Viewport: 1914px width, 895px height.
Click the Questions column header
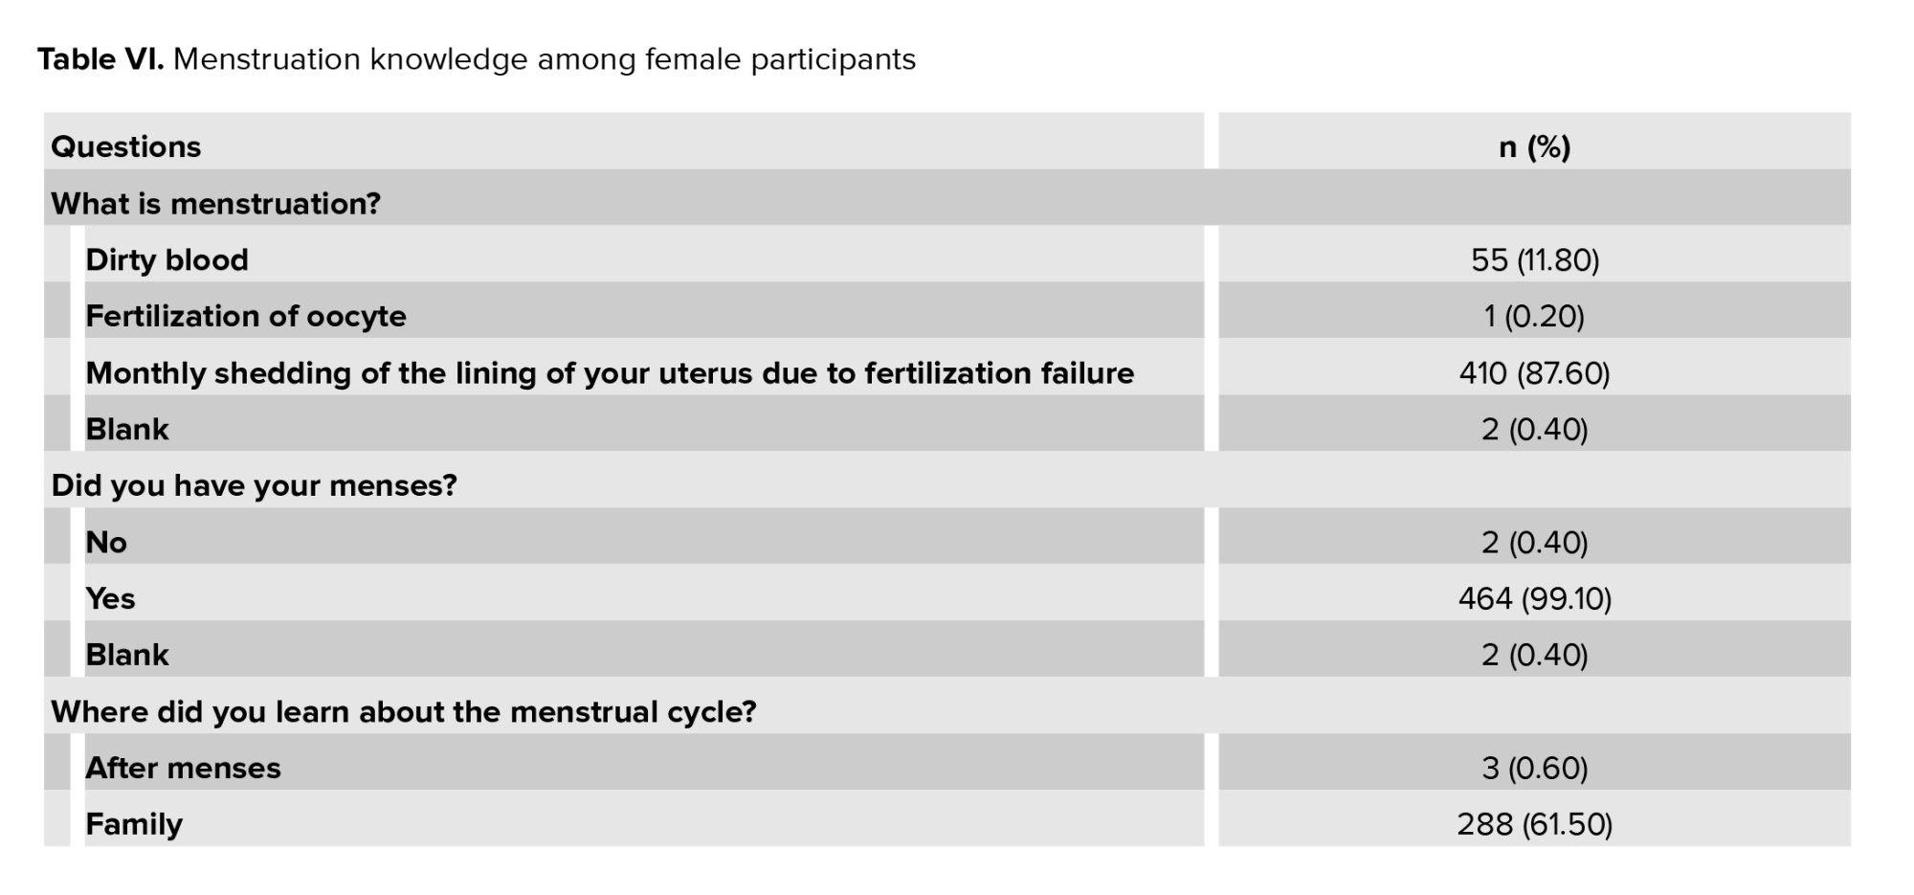[126, 146]
